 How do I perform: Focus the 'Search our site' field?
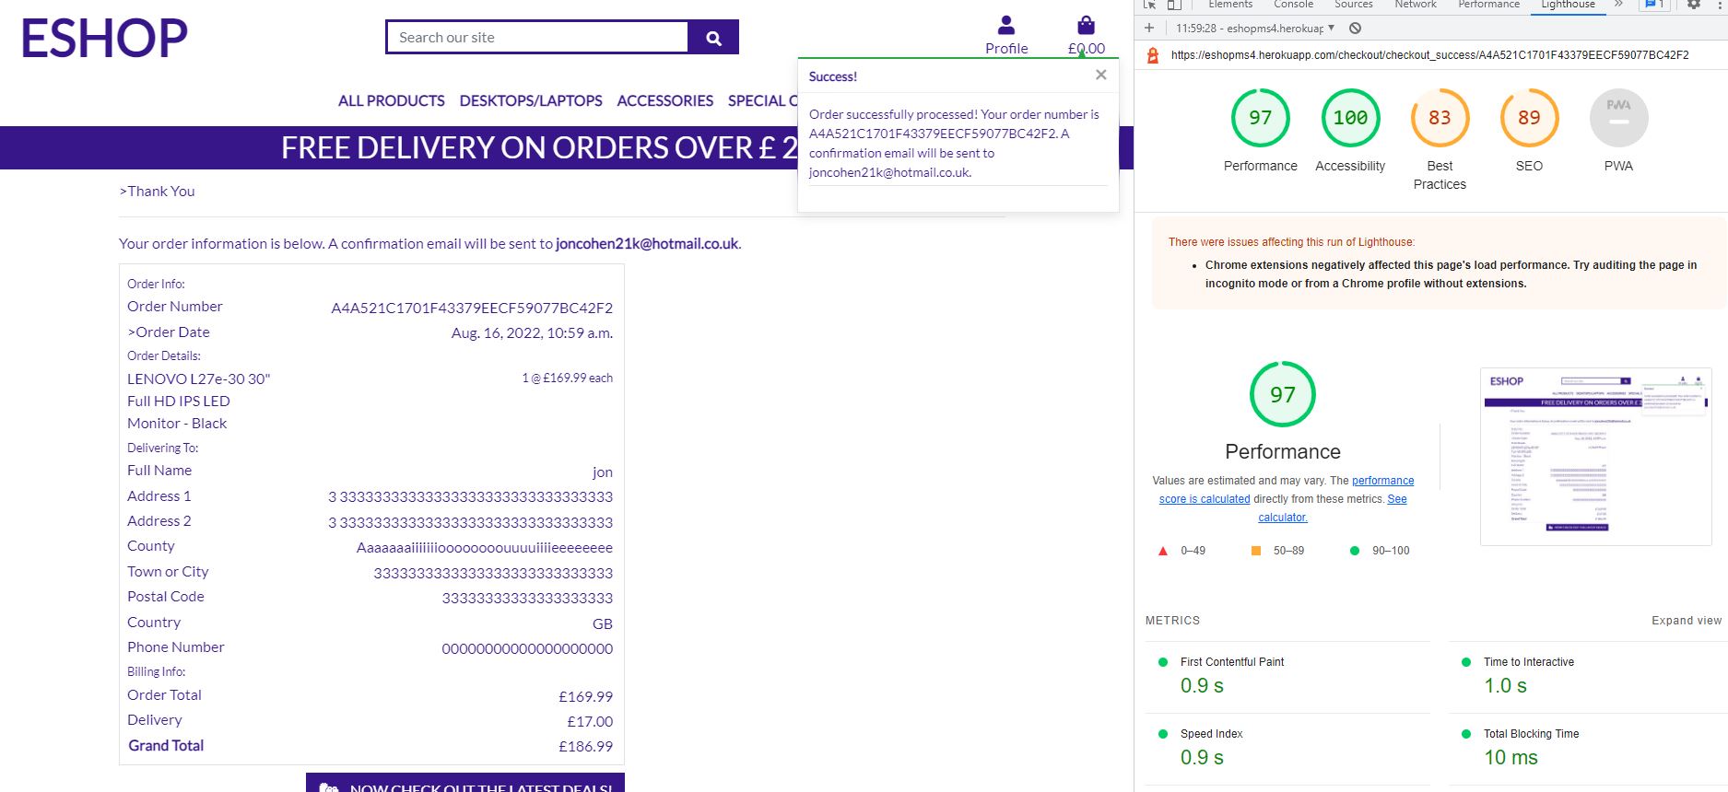pos(537,38)
